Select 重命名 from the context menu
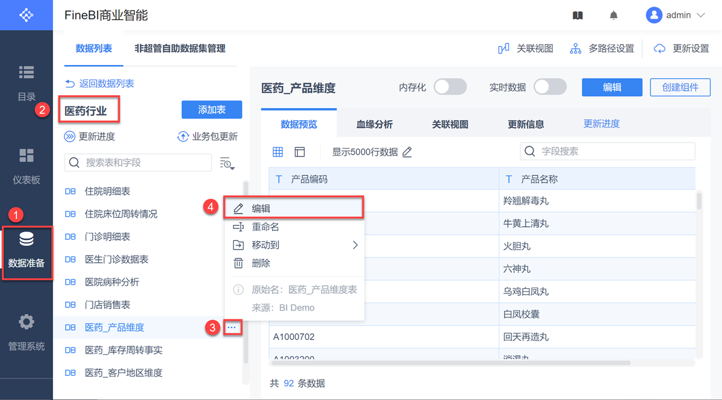 (x=265, y=227)
